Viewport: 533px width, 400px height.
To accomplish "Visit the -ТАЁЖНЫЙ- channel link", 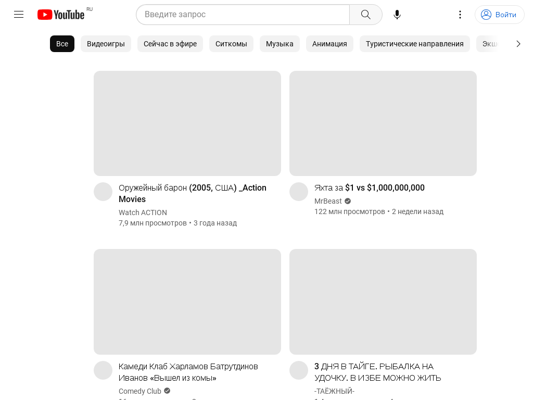I will (335, 391).
